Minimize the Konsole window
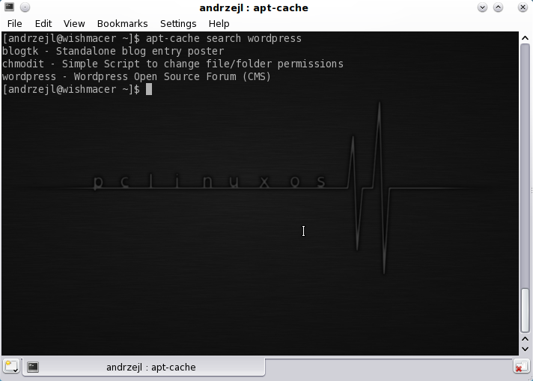 481,8
